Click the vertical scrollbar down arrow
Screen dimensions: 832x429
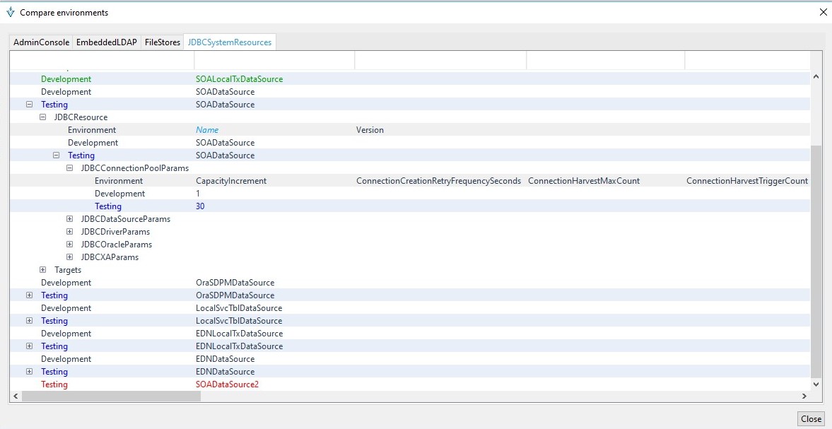tap(816, 384)
